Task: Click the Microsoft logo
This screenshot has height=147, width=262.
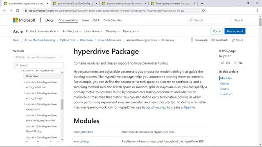Action: [x=24, y=20]
